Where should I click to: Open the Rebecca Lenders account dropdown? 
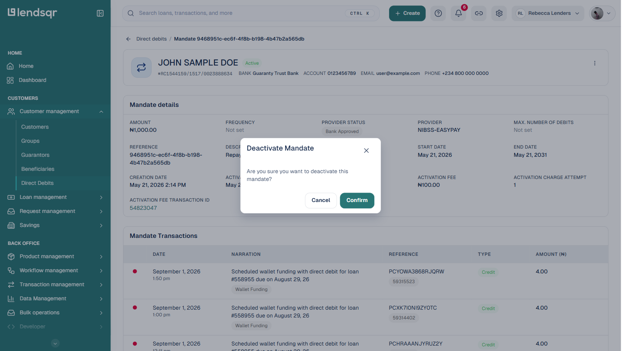(548, 13)
